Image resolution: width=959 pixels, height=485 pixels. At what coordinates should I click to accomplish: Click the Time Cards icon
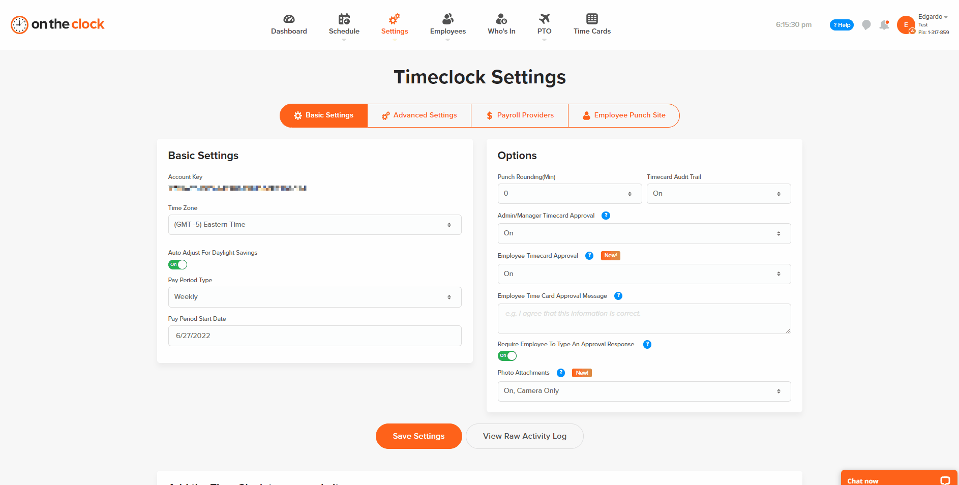pos(591,19)
